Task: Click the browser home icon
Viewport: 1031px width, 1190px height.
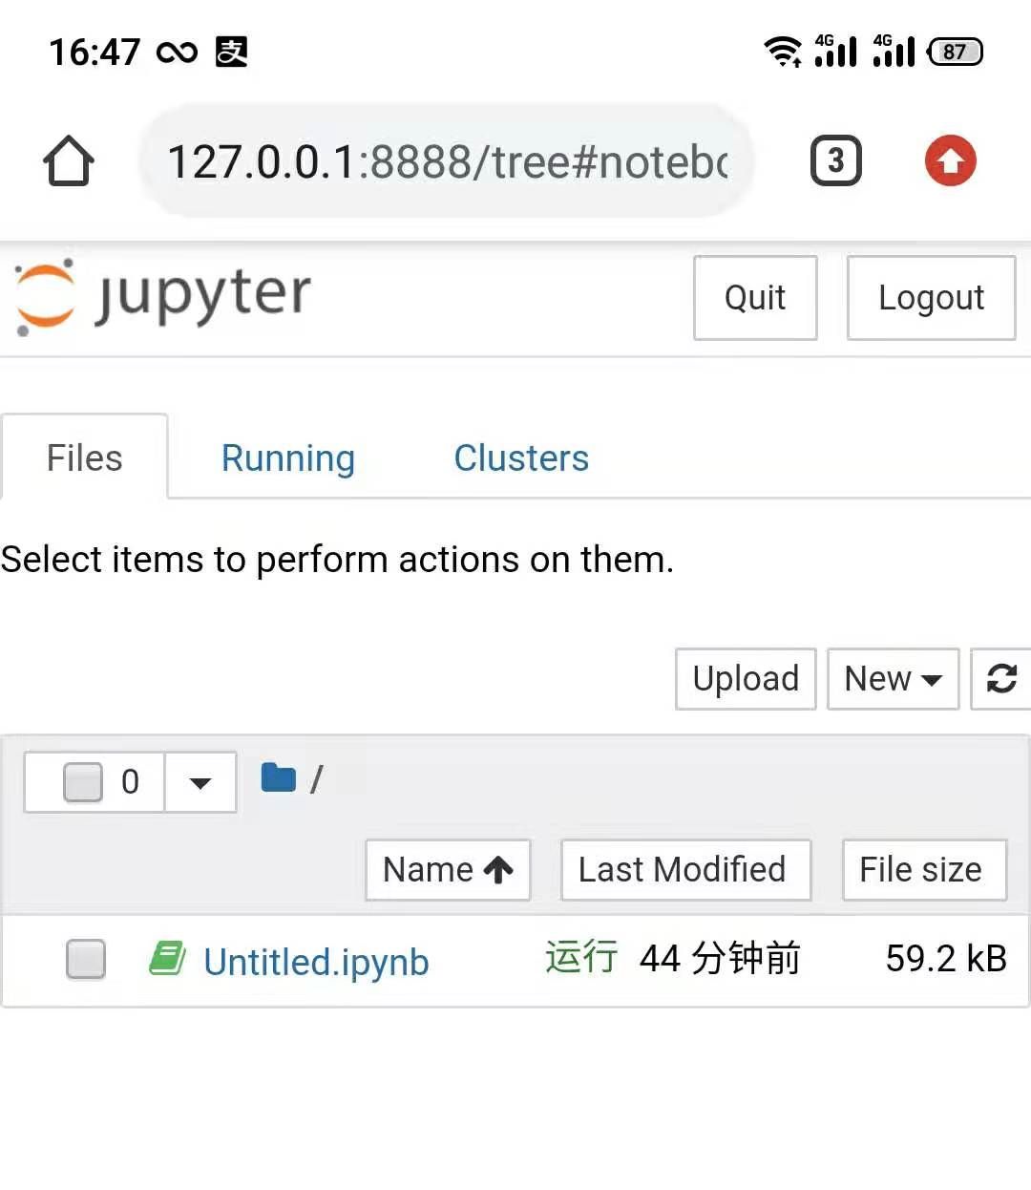Action: coord(67,161)
